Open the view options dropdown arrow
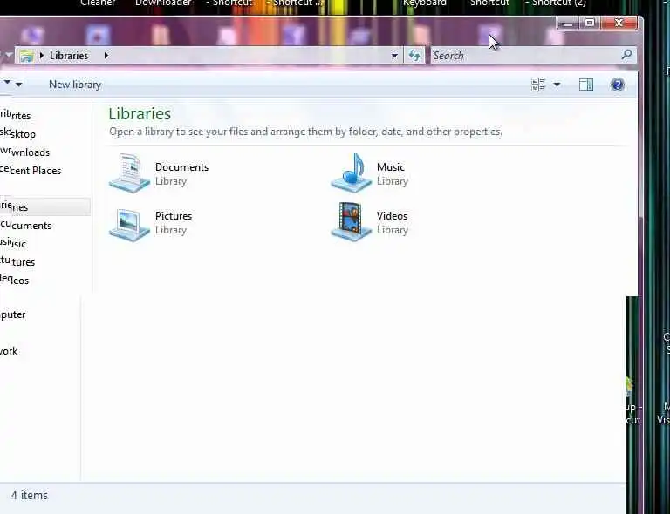This screenshot has height=514, width=670. pyautogui.click(x=557, y=85)
